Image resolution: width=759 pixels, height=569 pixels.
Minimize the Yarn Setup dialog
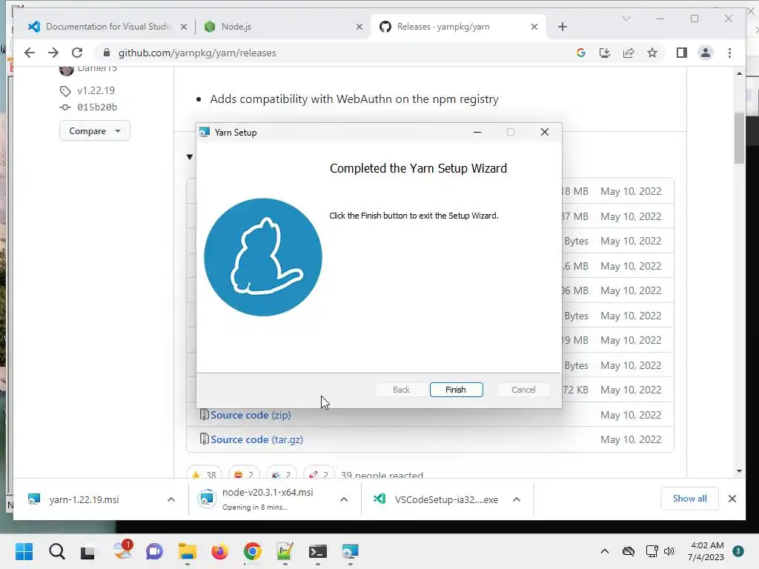(x=477, y=132)
